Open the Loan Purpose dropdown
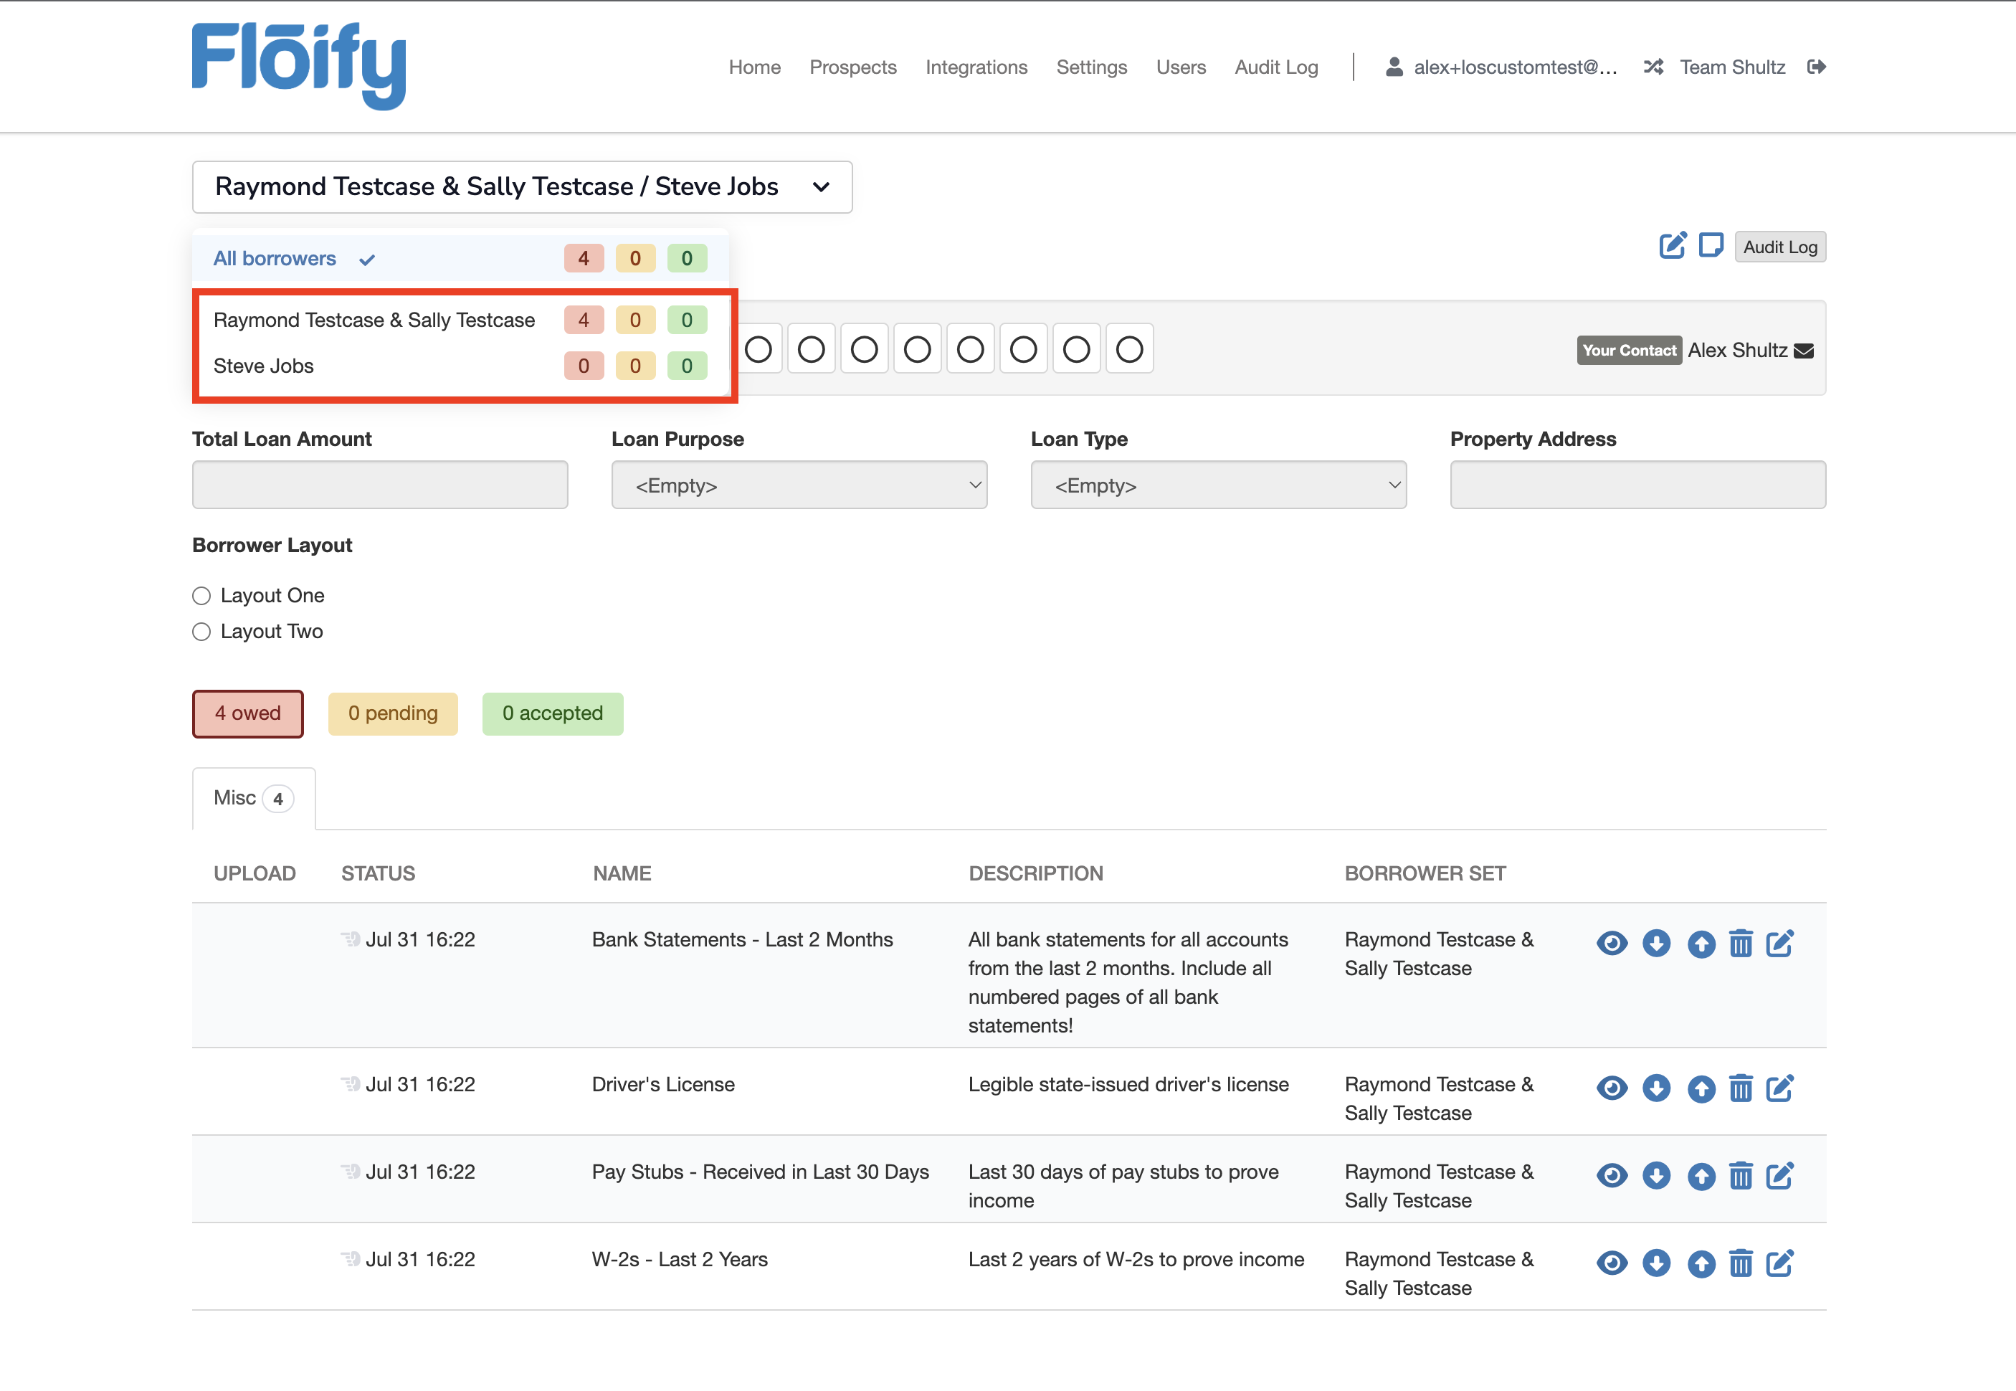The height and width of the screenshot is (1391, 2016). [799, 485]
